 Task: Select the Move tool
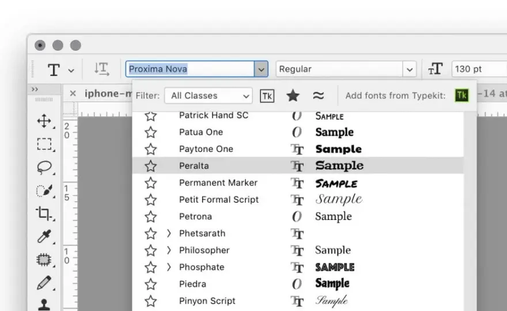coord(44,121)
